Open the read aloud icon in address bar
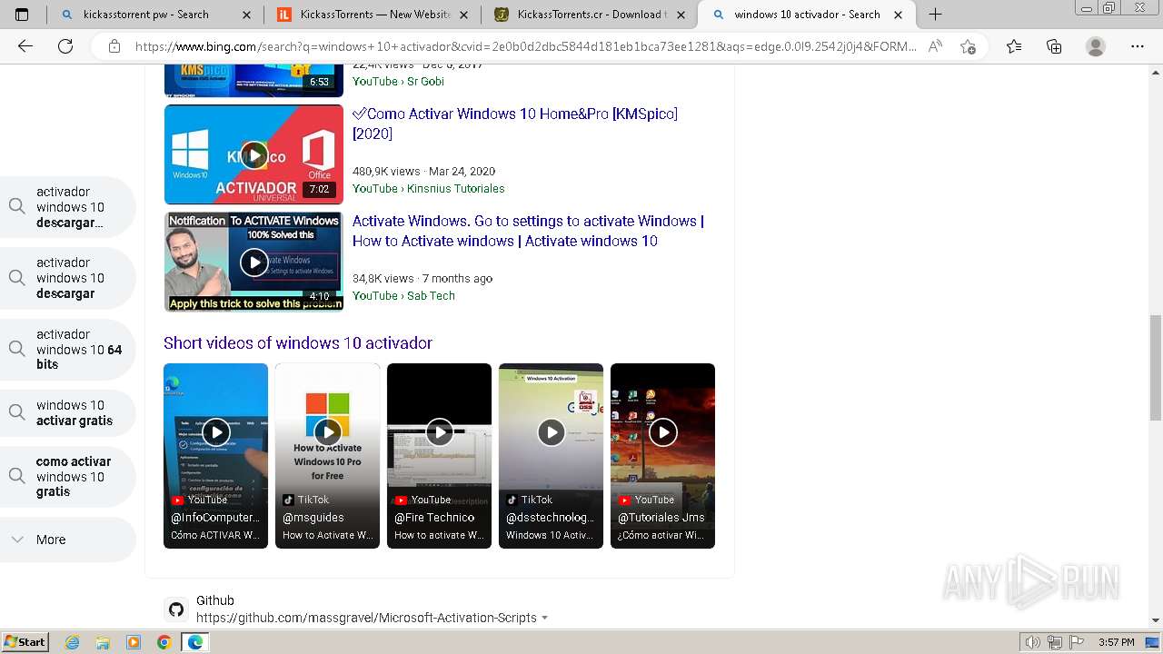 point(935,46)
